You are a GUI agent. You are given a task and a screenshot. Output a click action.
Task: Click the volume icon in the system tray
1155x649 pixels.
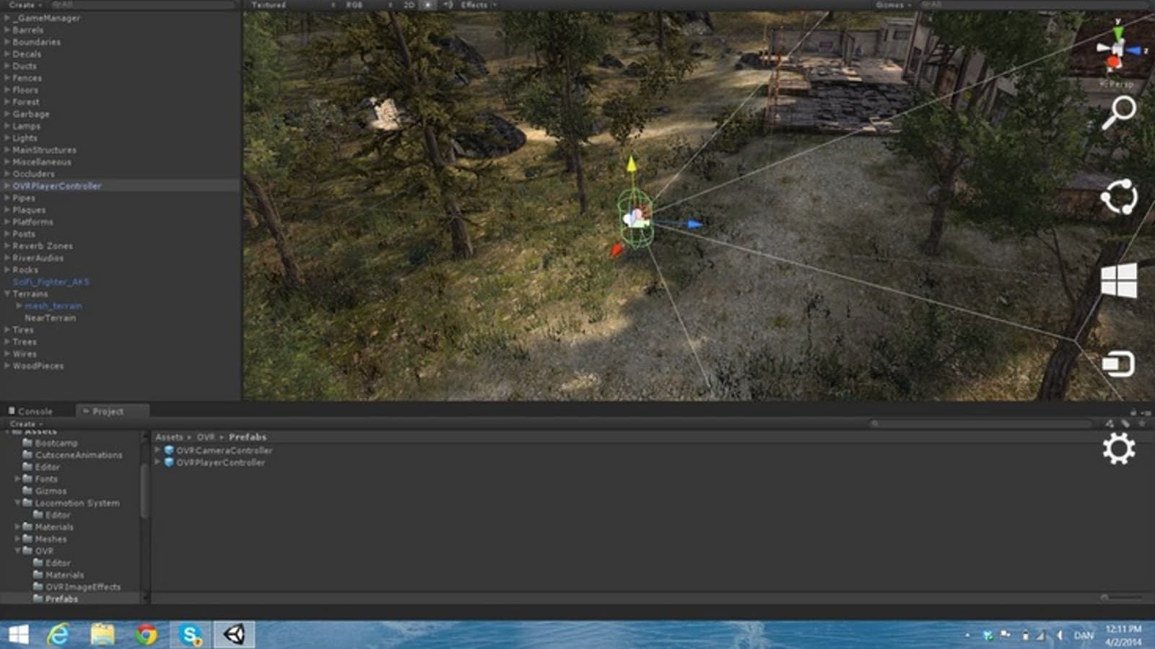pyautogui.click(x=1060, y=635)
